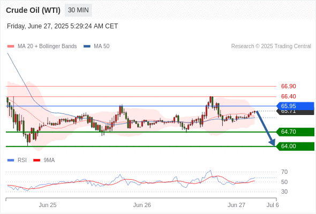The width and height of the screenshot is (316, 214).
Task: Click the 30 MIN timeframe badge
Action: 78,10
